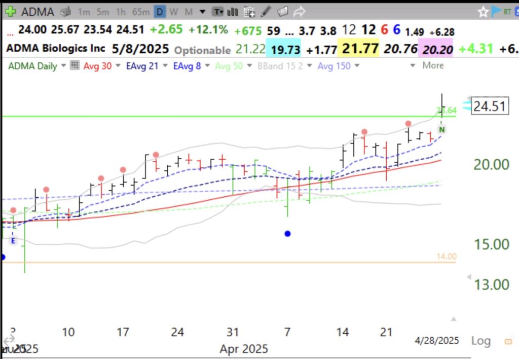Click the scroll arrows icon at bottom-left
Image resolution: width=519 pixels, height=359 pixels.
tap(9, 339)
